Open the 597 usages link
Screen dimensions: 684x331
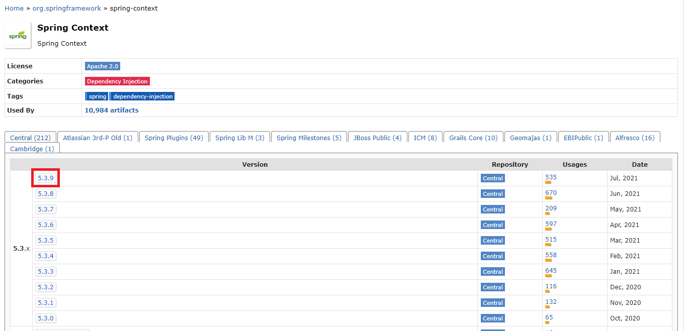[x=551, y=224]
